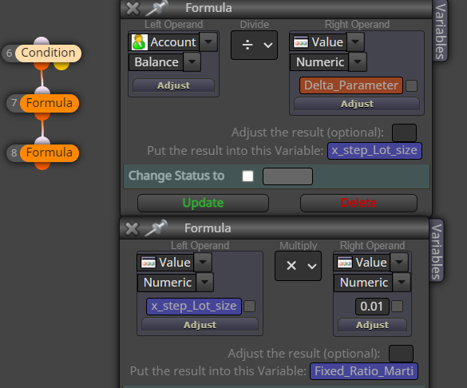Click the x_step_Lot_size result variable field
Viewport: 467px width, 388px height.
(x=374, y=151)
